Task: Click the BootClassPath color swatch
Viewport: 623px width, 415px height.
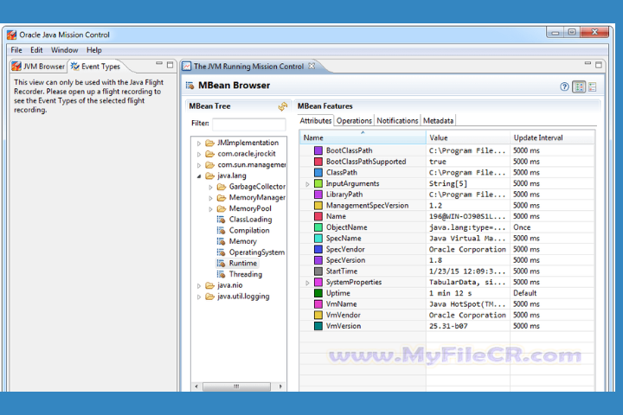Action: (318, 150)
